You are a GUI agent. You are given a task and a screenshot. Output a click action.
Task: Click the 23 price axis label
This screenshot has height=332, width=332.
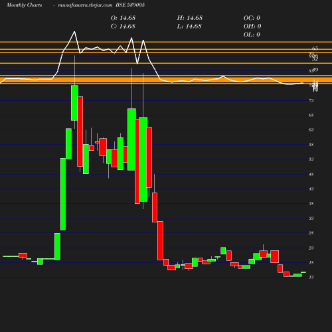[311, 248]
